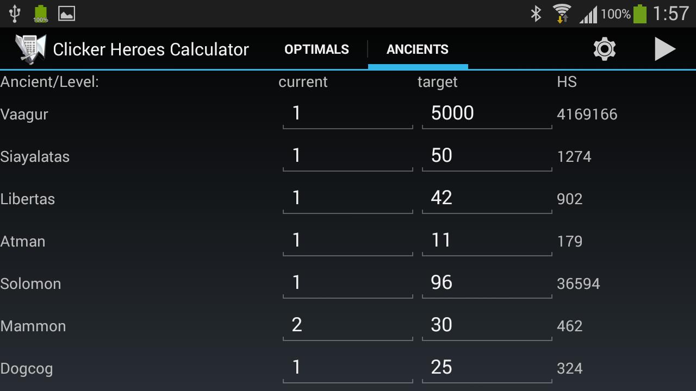Edit Dogcog's target level of 25
696x391 pixels.
[x=487, y=367]
